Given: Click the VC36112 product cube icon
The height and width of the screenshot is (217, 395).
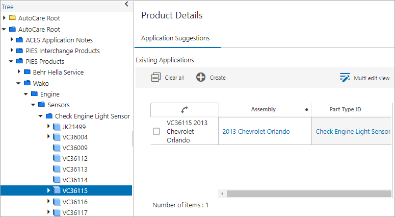Looking at the screenshot, I should (57, 158).
